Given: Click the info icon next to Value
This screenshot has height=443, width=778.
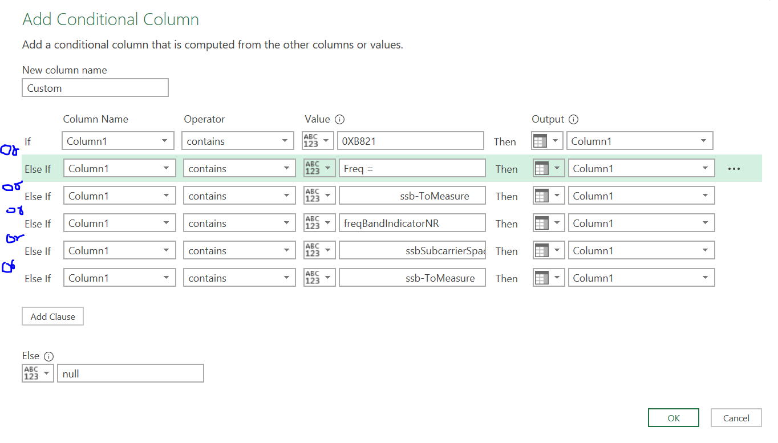Looking at the screenshot, I should tap(340, 120).
